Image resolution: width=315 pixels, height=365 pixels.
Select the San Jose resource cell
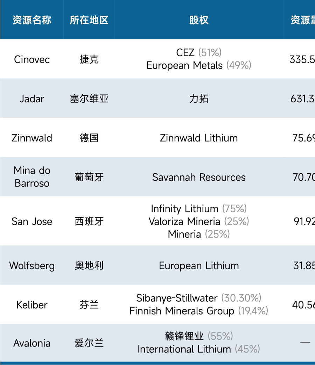click(32, 221)
